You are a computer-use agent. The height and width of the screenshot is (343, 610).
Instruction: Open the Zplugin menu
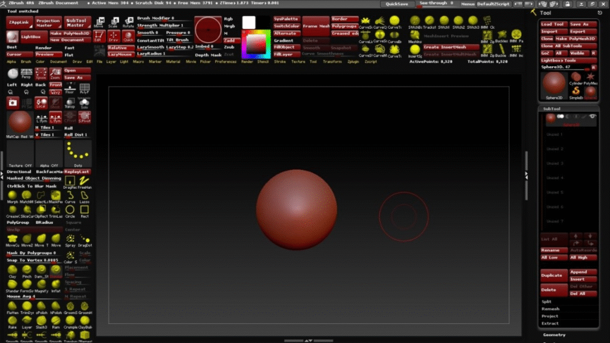pyautogui.click(x=353, y=61)
